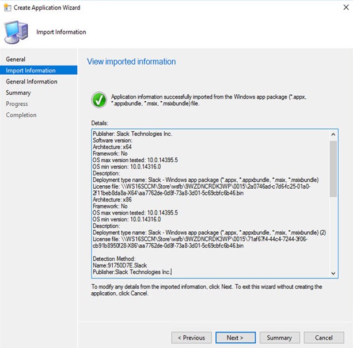This screenshot has width=353, height=348.
Task: Select the Progress step in the sidebar
Action: (x=17, y=104)
